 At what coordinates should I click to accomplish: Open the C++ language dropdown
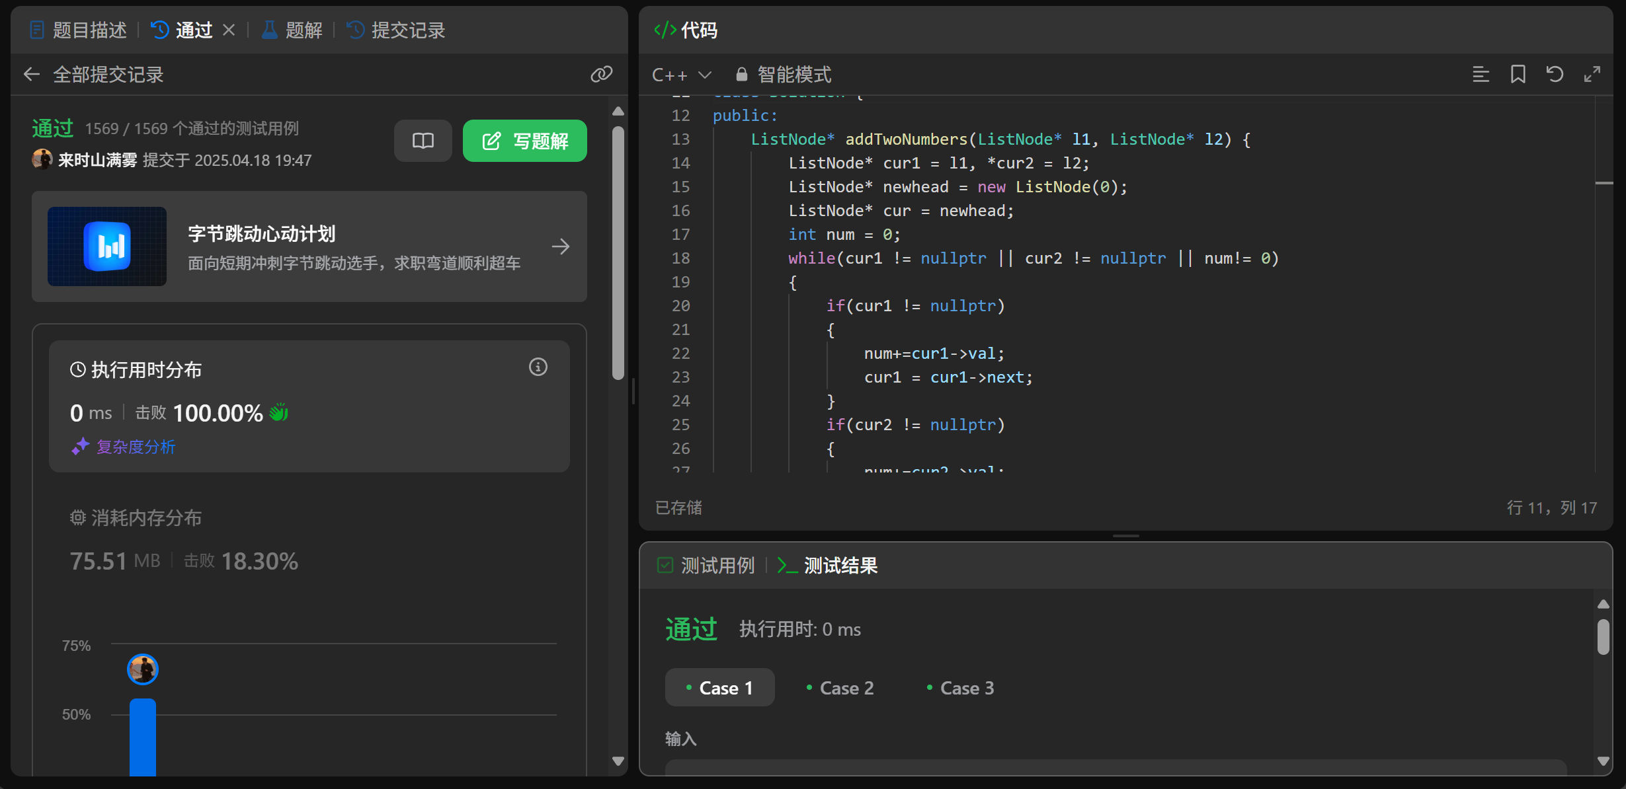681,75
